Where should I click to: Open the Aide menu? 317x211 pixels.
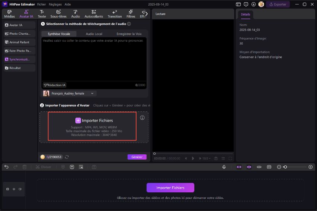pyautogui.click(x=68, y=4)
